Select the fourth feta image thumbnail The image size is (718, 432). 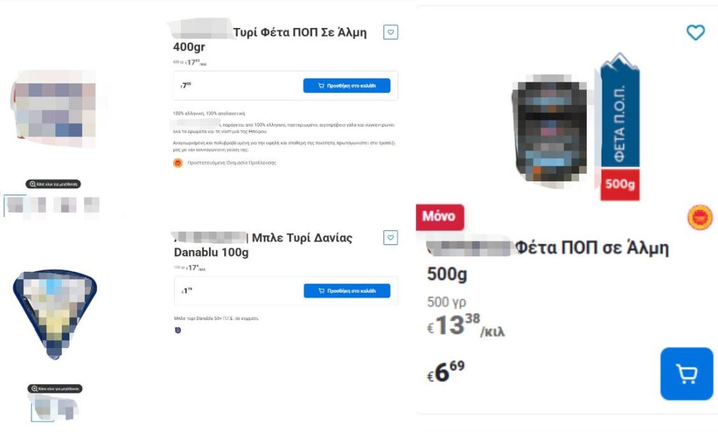(92, 205)
